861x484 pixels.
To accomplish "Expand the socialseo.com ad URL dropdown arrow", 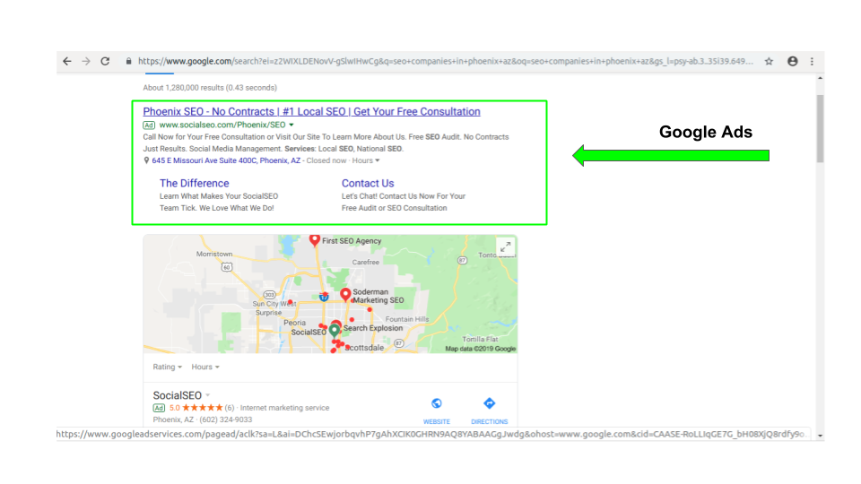I will pos(291,125).
